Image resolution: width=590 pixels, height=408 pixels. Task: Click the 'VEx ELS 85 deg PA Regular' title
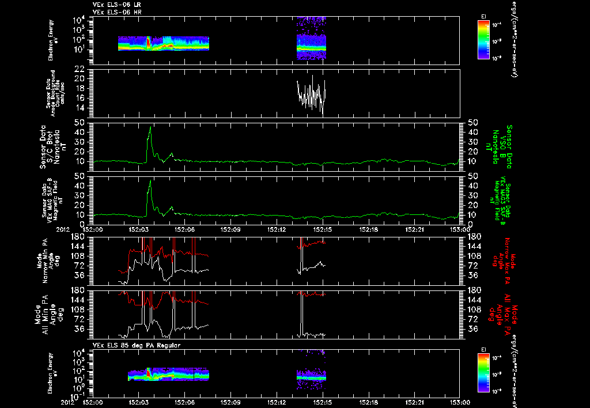137,345
